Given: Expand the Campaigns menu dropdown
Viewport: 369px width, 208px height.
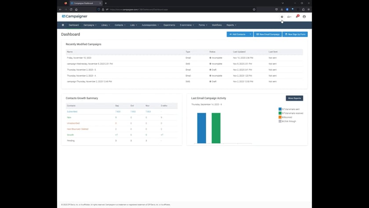Looking at the screenshot, I should pyautogui.click(x=90, y=25).
